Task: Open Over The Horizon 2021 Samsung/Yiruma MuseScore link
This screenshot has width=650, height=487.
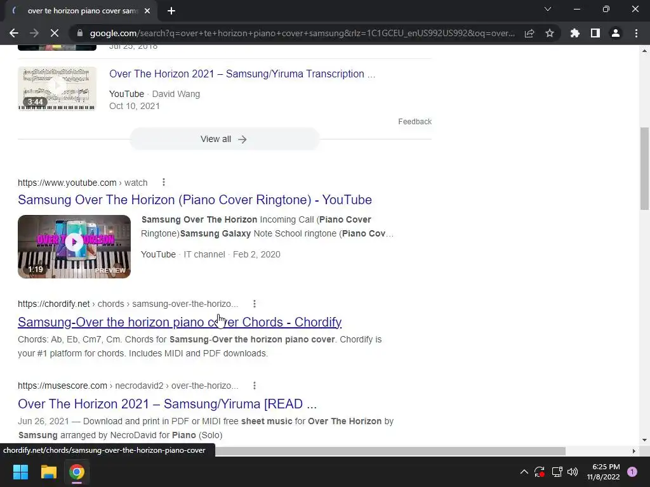Action: [168, 404]
